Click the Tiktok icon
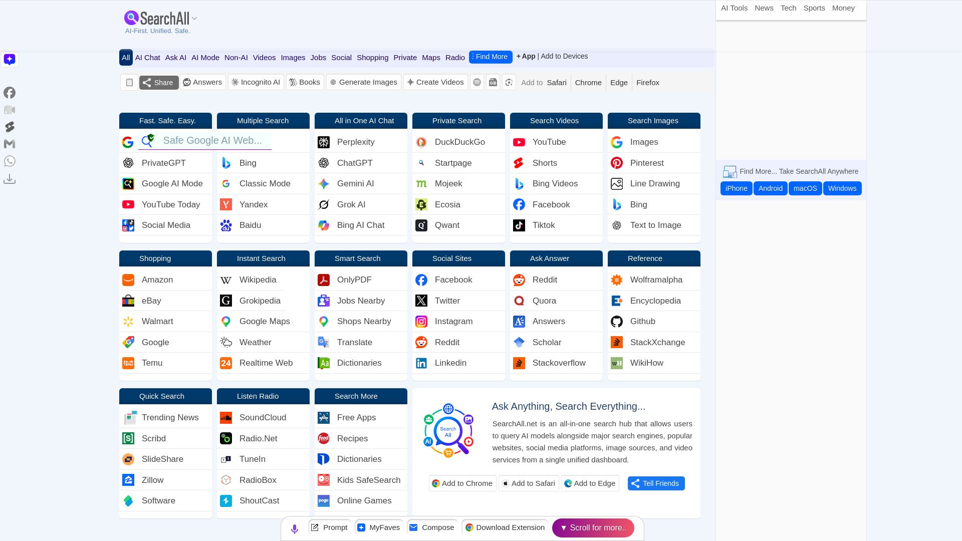The width and height of the screenshot is (962, 541). [x=519, y=225]
